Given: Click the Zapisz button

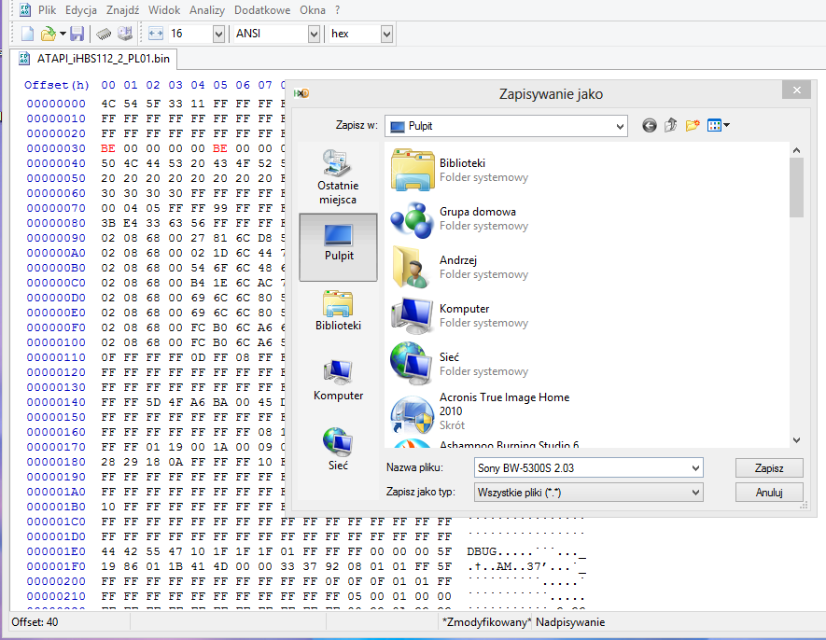Looking at the screenshot, I should (769, 467).
